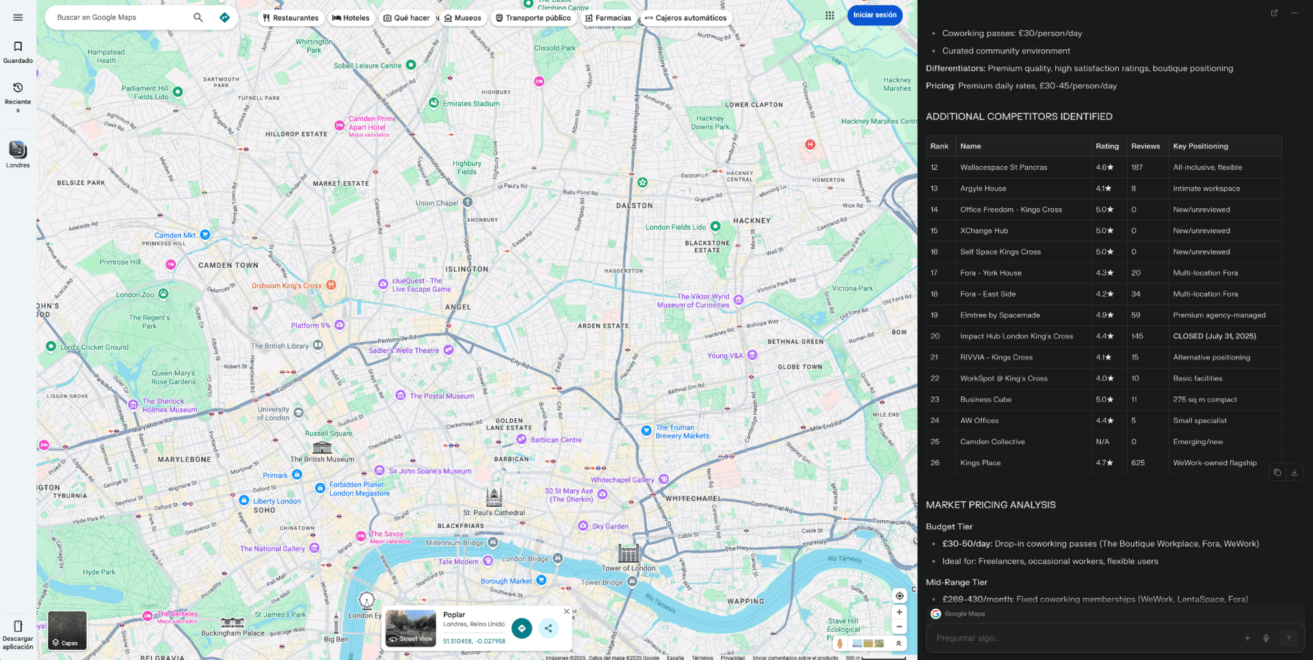Select the Camden Mkt shopping pin
This screenshot has height=660, width=1313.
pos(204,234)
